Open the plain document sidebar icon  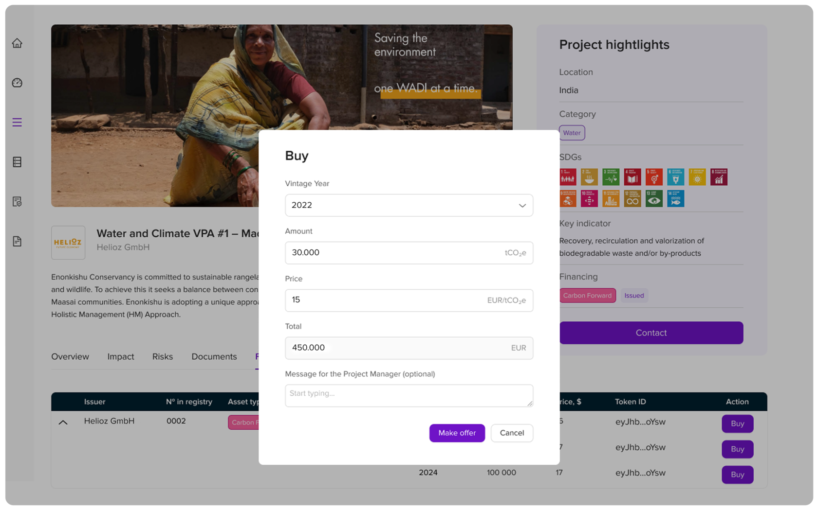17,241
